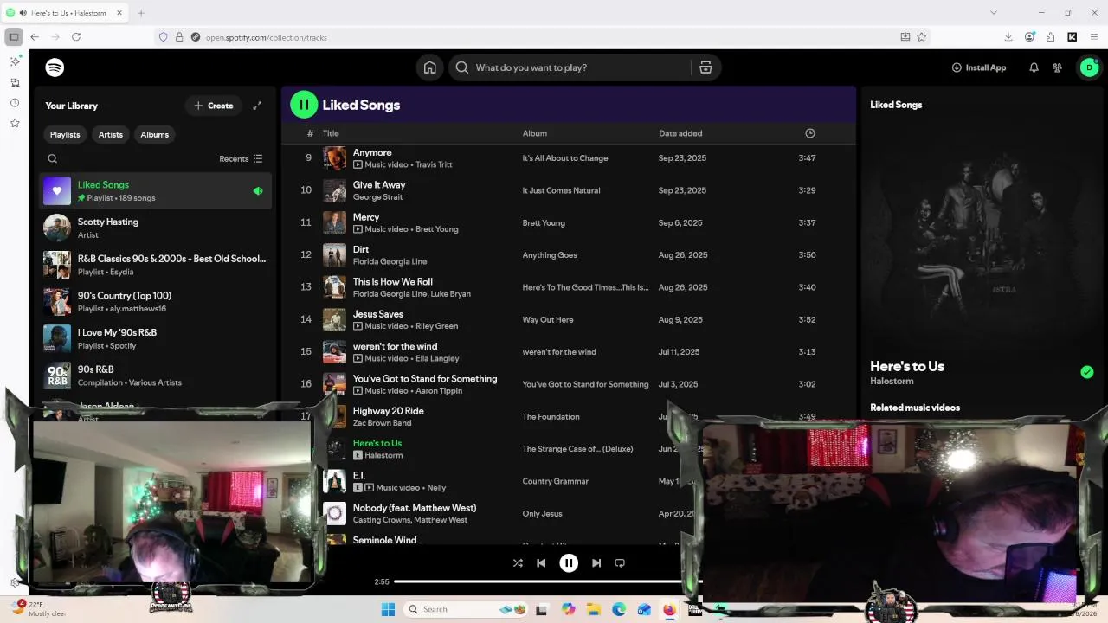Image resolution: width=1108 pixels, height=623 pixels.
Task: Bookmark this page with the star icon
Action: point(922,37)
